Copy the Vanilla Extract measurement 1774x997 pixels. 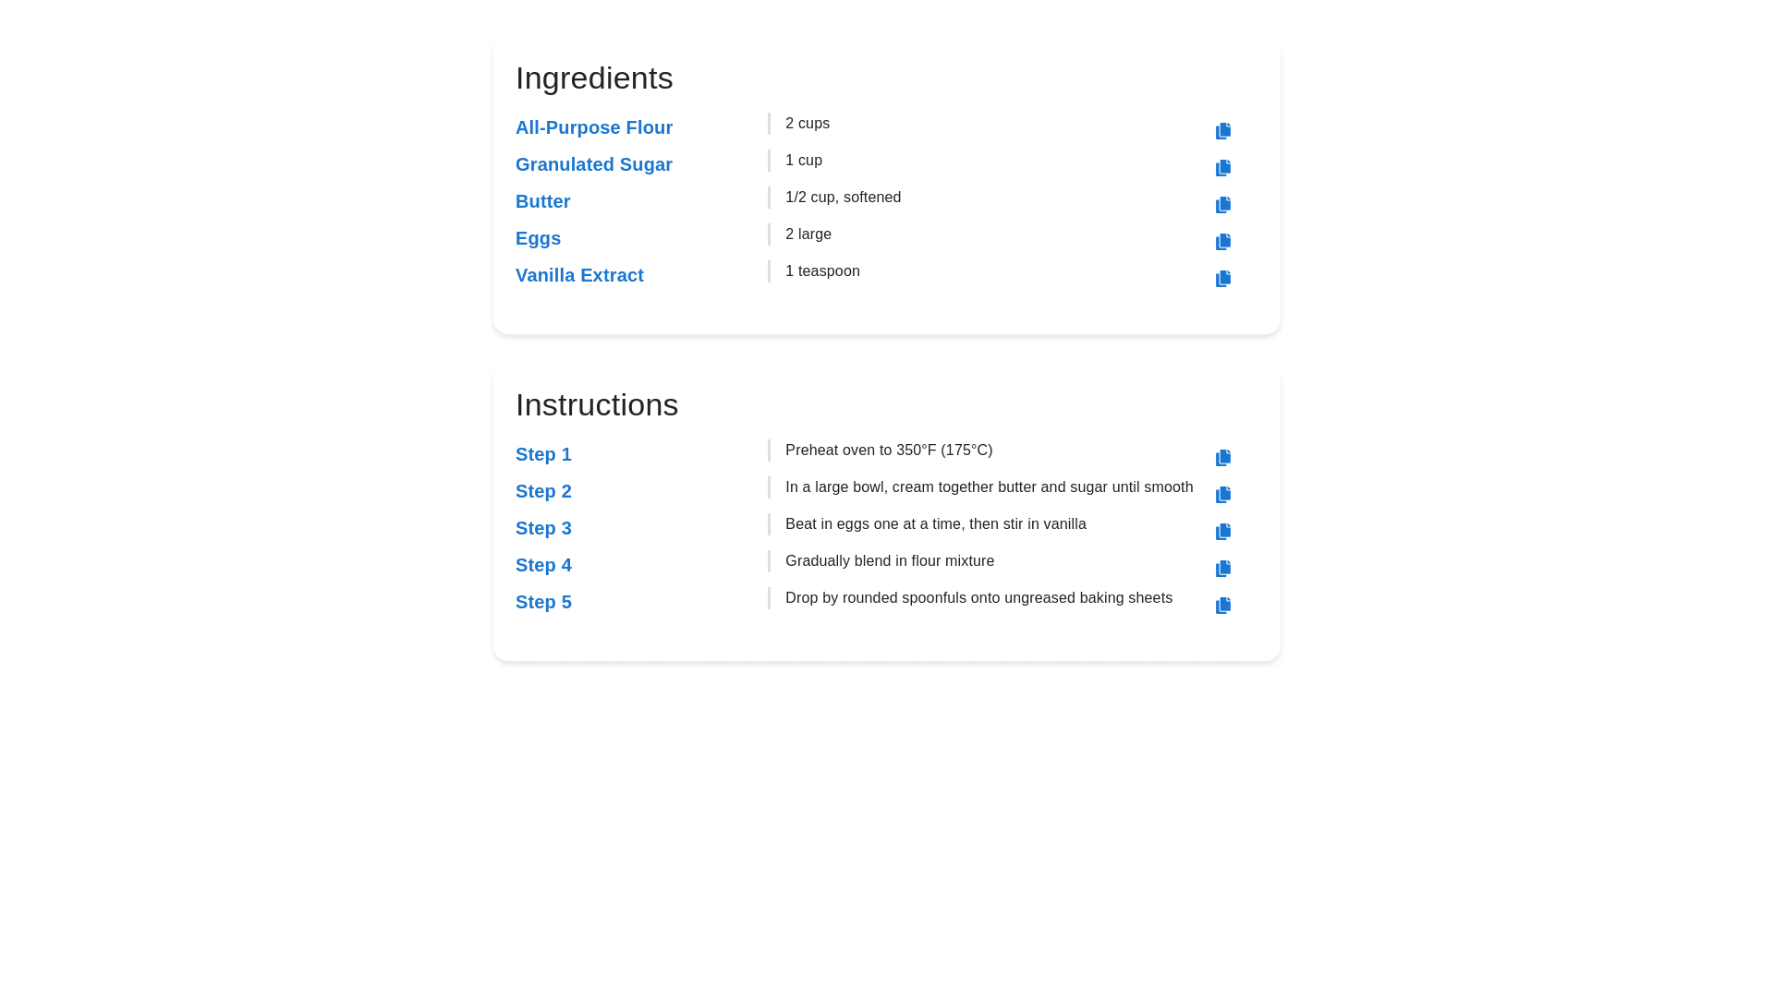(1222, 279)
